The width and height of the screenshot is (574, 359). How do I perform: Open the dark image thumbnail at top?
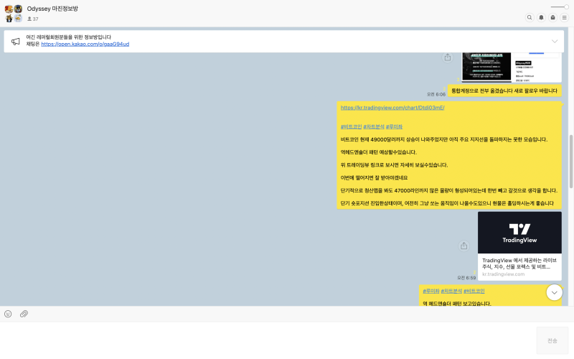(486, 66)
